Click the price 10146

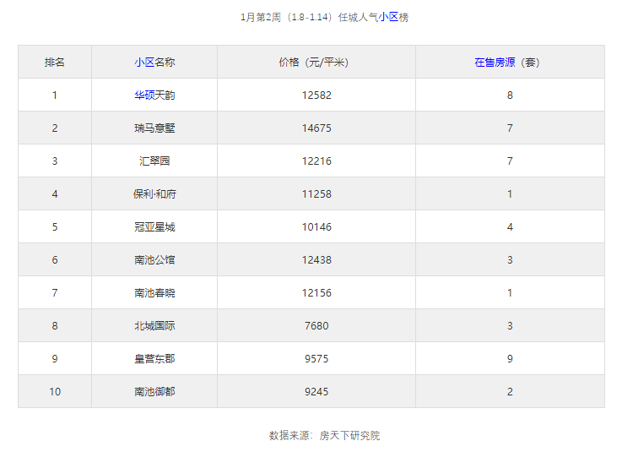316,226
